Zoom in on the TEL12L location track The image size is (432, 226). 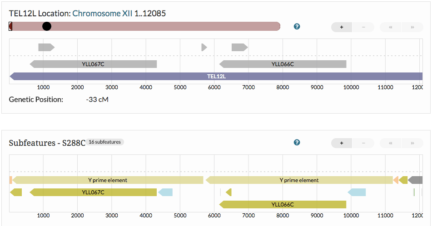342,27
